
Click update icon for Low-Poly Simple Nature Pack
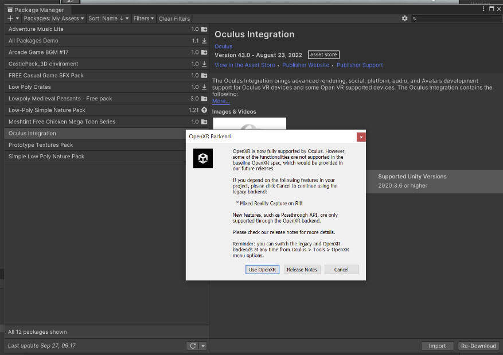pyautogui.click(x=204, y=110)
